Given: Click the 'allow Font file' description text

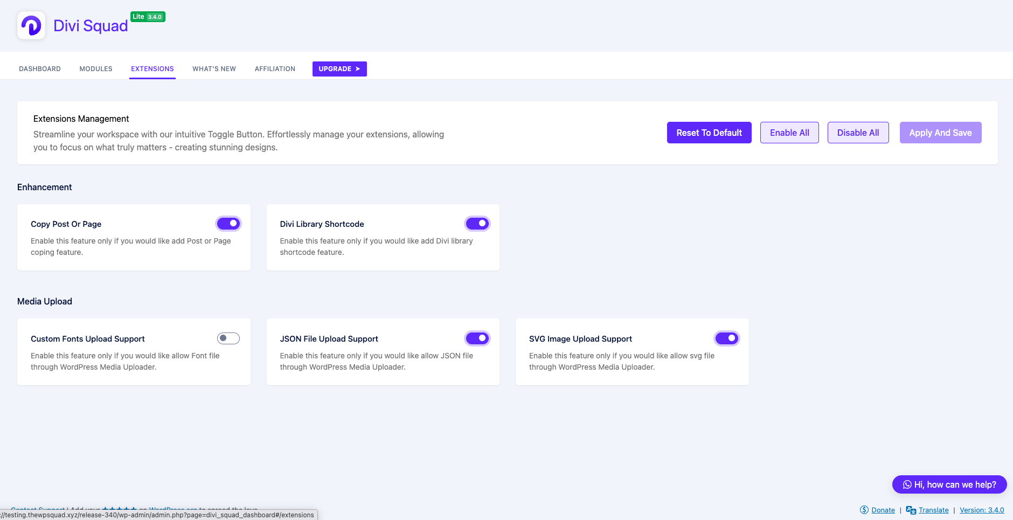Looking at the screenshot, I should pyautogui.click(x=125, y=361).
